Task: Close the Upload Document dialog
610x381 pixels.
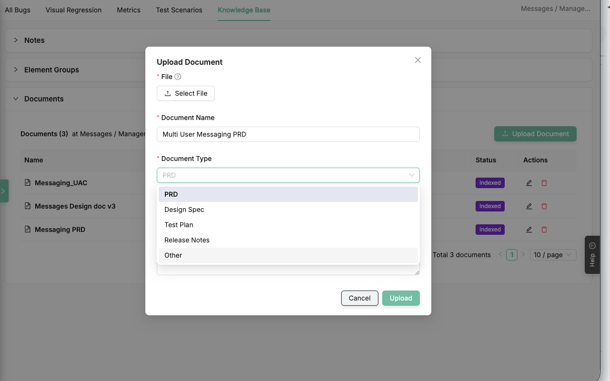Action: tap(417, 60)
